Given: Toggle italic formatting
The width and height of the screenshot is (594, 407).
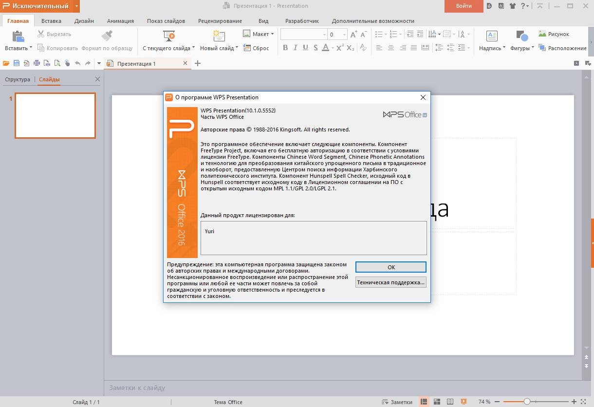Looking at the screenshot, I should point(296,48).
